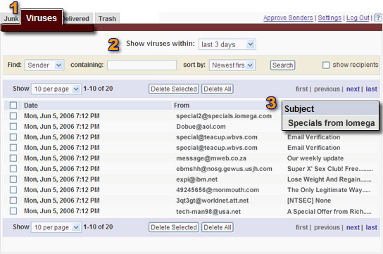Check the 49245656@monmouth.com row checkbox

coord(13,190)
